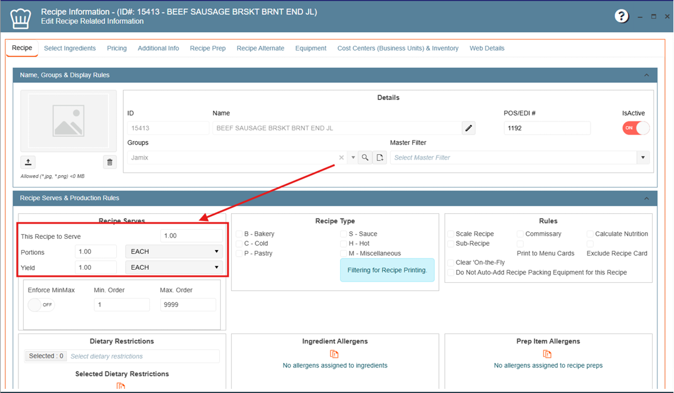Check the Scale Recipe checkbox
This screenshot has width=674, height=393.
click(x=451, y=234)
